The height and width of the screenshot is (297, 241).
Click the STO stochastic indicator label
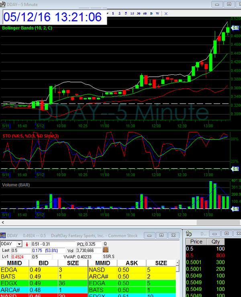click(x=31, y=136)
